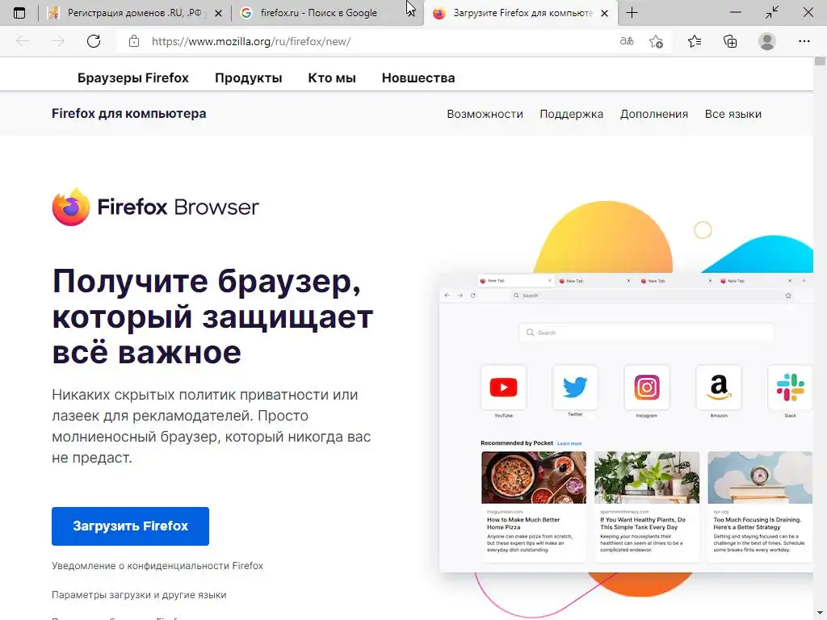Click the Instagram tile in the preview
827x620 pixels.
click(647, 387)
